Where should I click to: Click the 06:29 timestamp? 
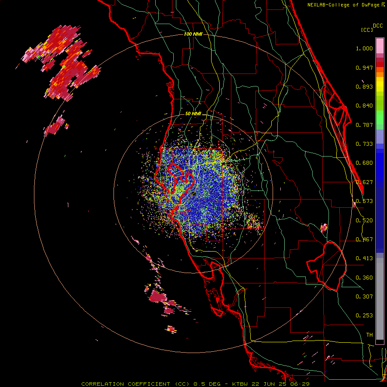pos(300,384)
